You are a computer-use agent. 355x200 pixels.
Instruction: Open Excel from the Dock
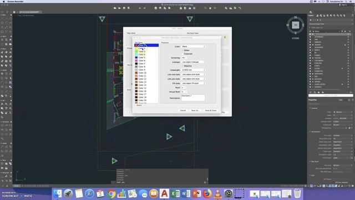[175, 194]
